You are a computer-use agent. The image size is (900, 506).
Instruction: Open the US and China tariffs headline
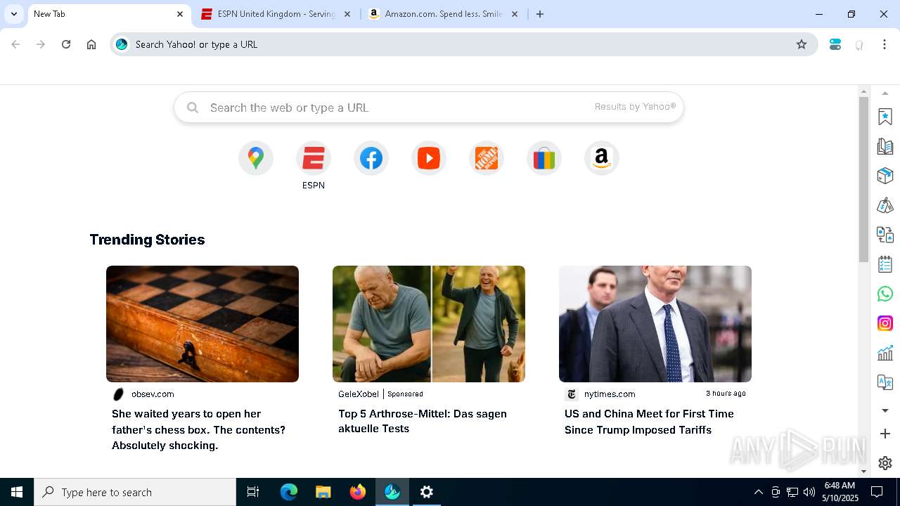click(x=649, y=422)
